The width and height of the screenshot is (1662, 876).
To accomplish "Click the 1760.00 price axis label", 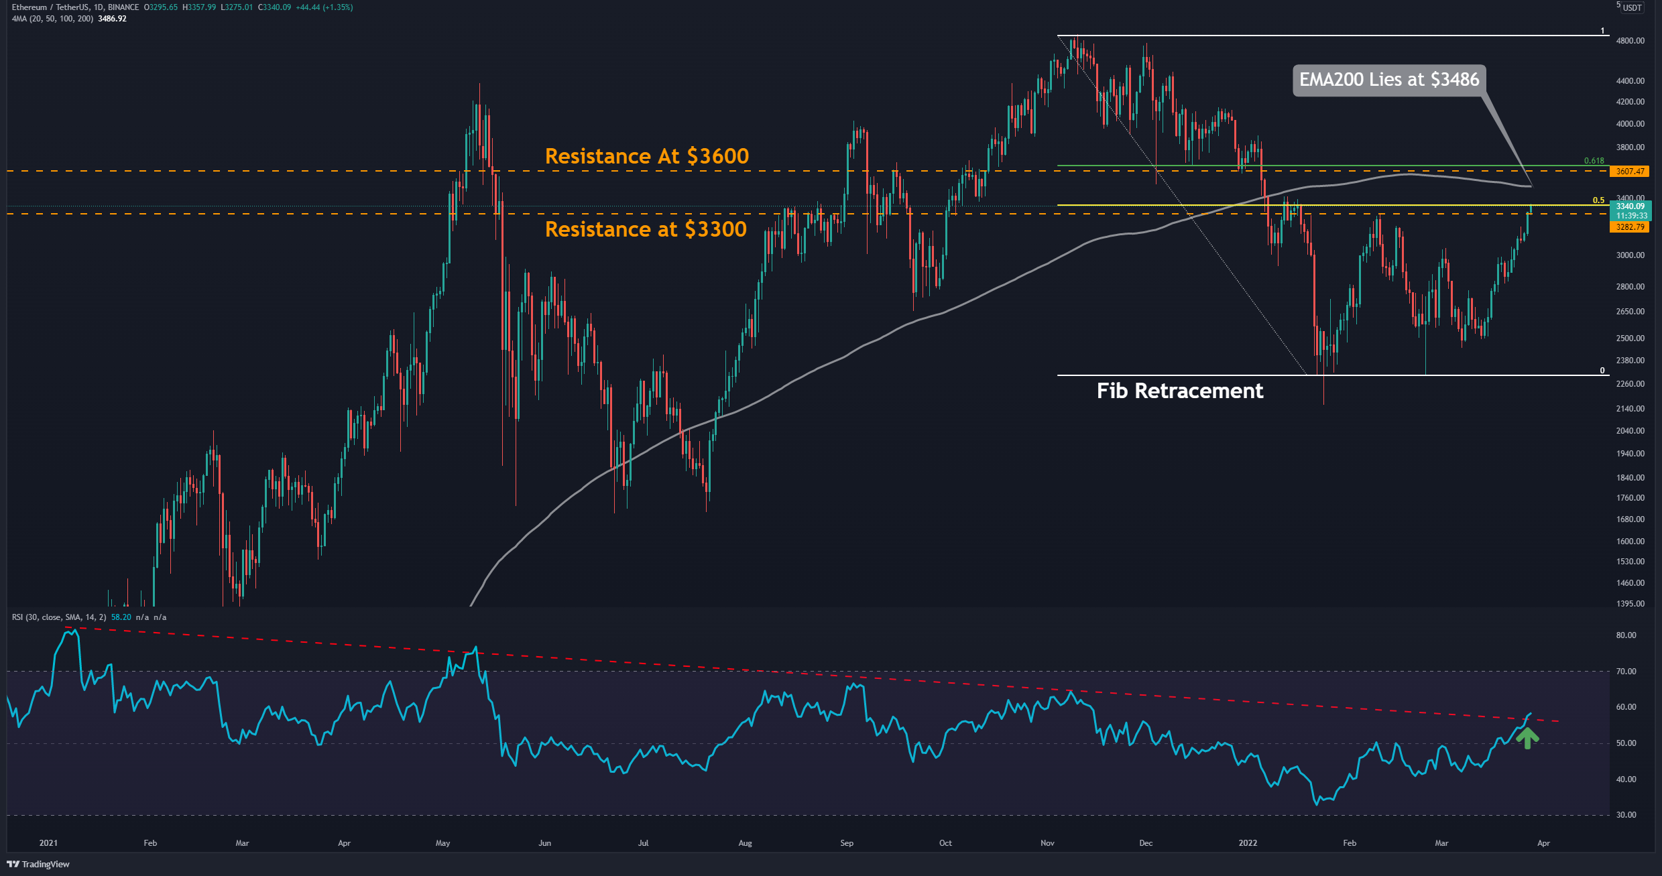I will (1630, 498).
